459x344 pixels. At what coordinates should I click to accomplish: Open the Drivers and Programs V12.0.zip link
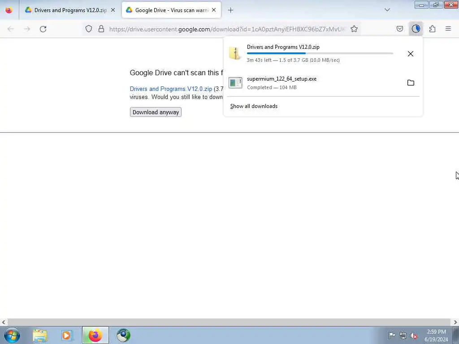(171, 89)
